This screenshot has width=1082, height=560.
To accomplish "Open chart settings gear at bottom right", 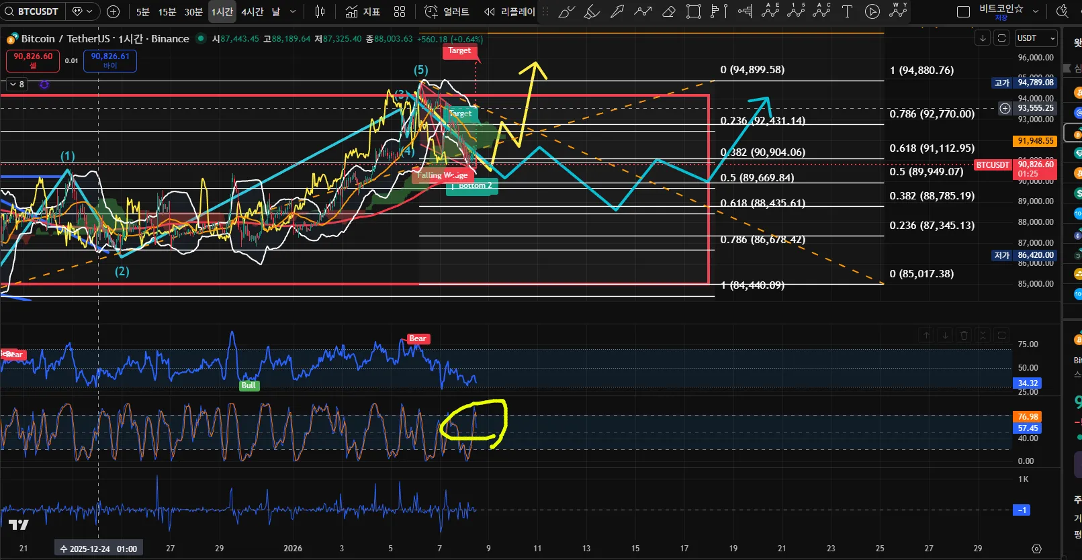I will (x=1036, y=549).
